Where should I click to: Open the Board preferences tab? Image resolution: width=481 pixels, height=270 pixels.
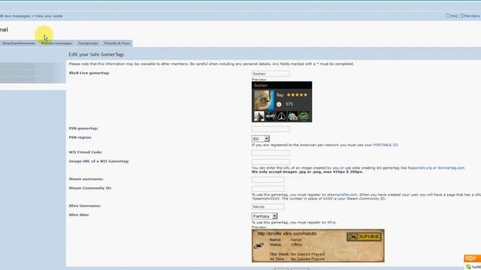tap(18, 43)
